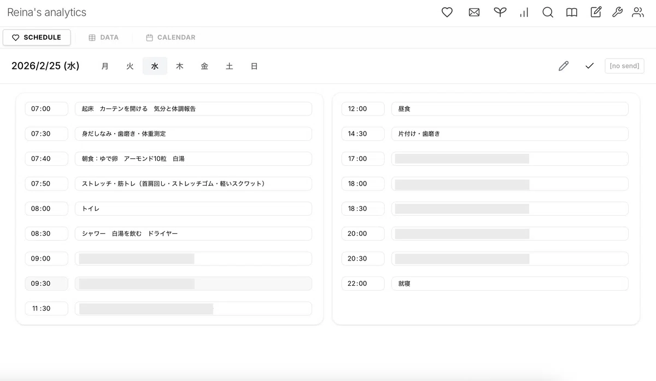Click the users people icon
Viewport: 656px width, 381px height.
coord(638,12)
